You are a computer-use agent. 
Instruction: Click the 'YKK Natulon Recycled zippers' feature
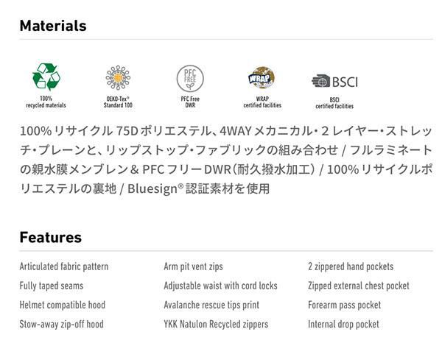pos(216,324)
